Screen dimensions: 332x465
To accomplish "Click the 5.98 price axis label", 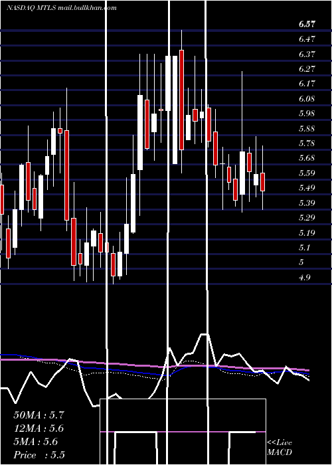I will [x=307, y=114].
